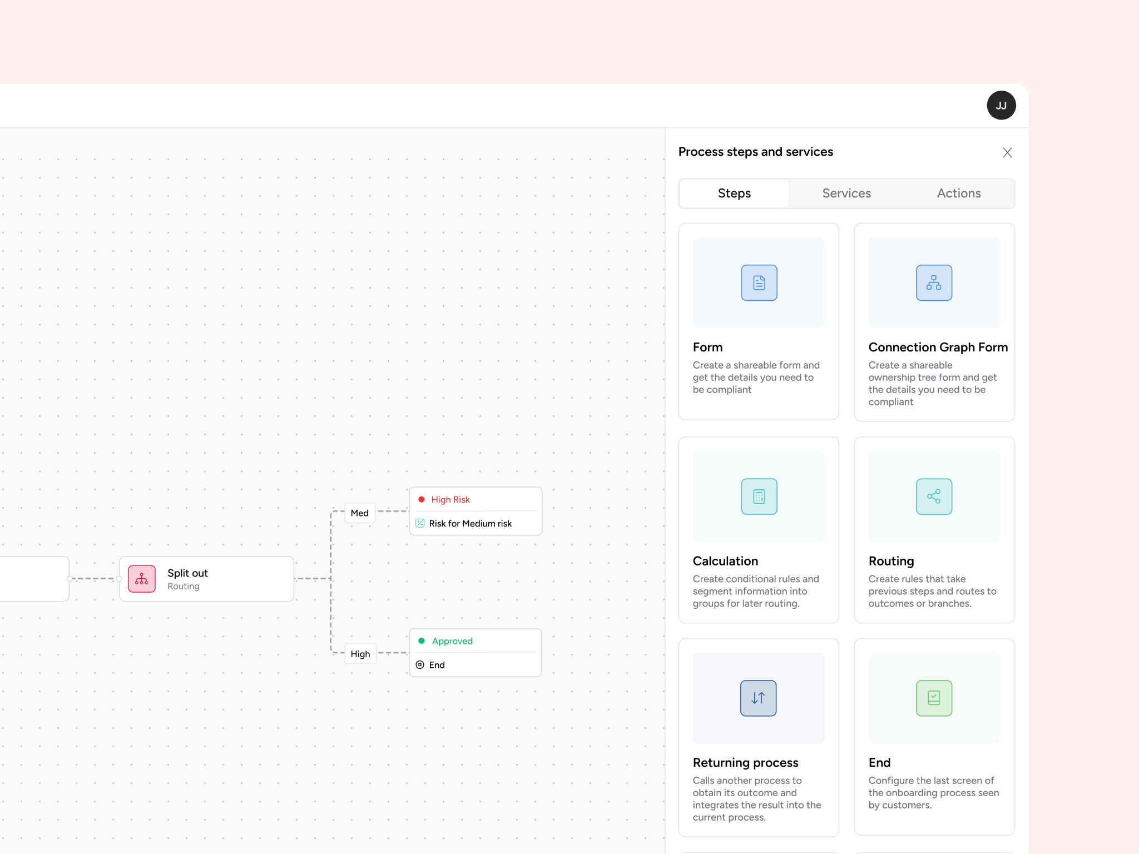
Task: Open the Actions tab
Action: coord(958,193)
